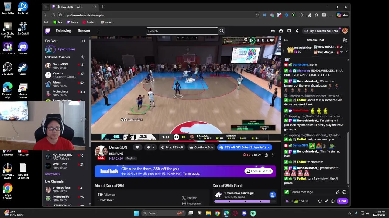Open chat settings gear icon
This screenshot has width=389, height=218.
333,201
